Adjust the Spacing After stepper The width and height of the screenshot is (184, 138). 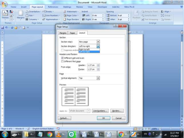pyautogui.click(x=129, y=19)
